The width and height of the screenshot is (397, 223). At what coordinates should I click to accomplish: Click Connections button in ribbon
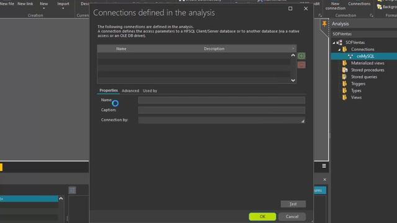point(359,4)
